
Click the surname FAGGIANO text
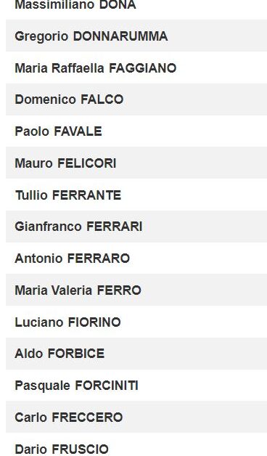click(x=143, y=68)
